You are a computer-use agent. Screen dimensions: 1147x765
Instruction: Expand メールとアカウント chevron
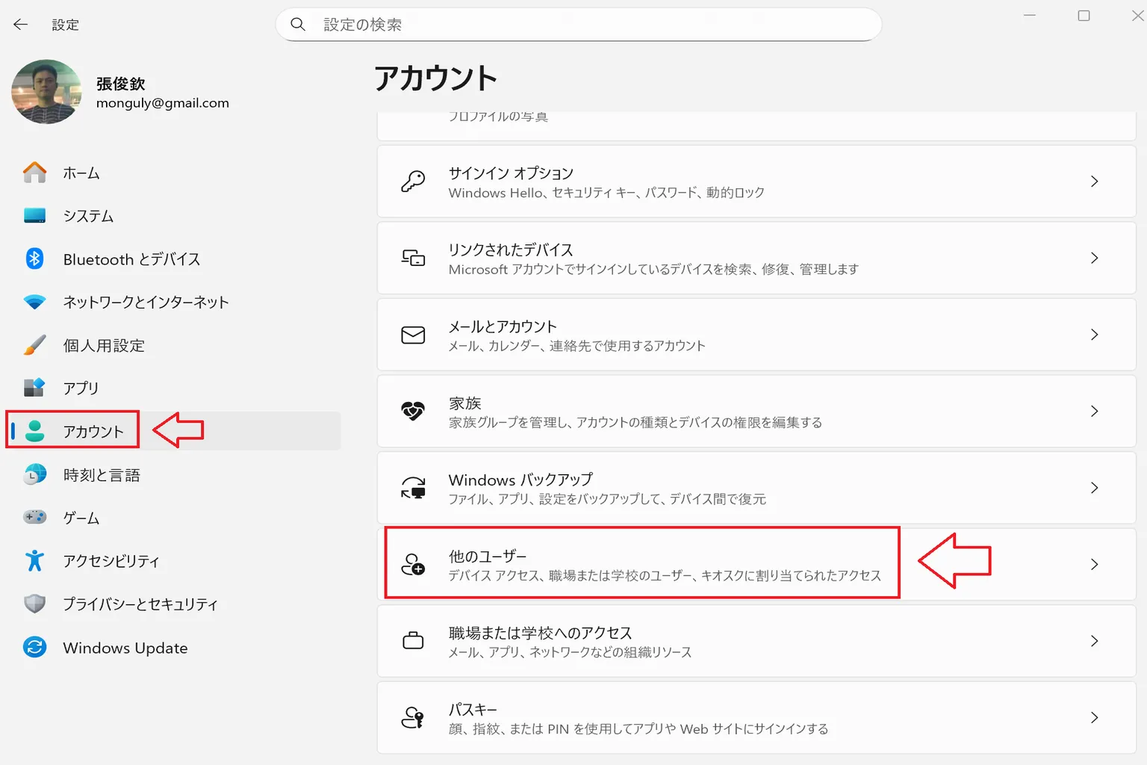(x=1094, y=335)
